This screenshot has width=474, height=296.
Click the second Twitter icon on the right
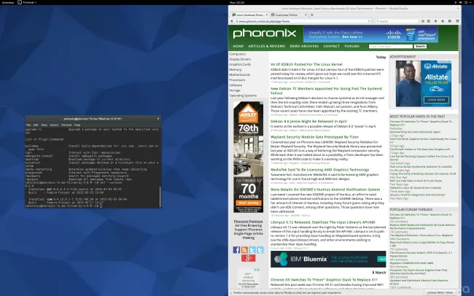tap(260, 250)
